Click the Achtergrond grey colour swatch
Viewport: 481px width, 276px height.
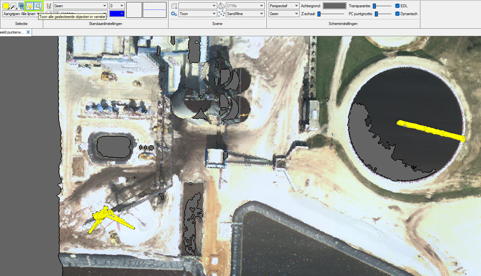(334, 6)
